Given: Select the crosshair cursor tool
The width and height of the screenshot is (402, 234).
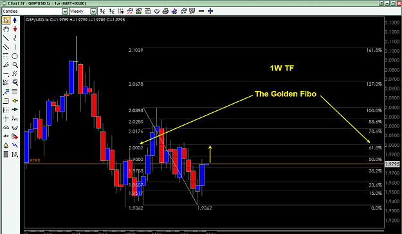Looking at the screenshot, I should [6, 119].
